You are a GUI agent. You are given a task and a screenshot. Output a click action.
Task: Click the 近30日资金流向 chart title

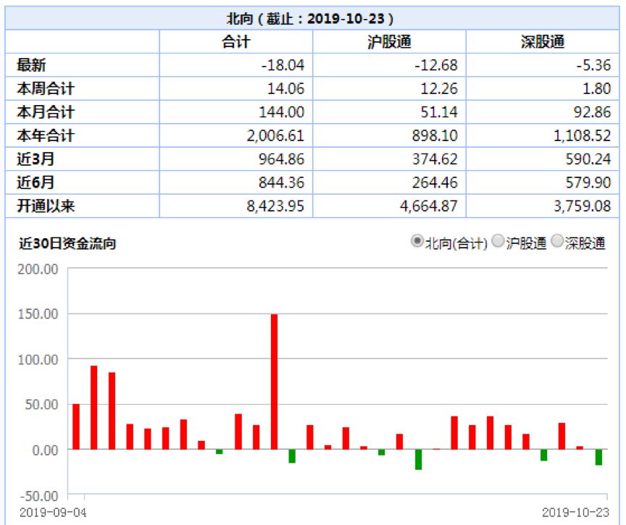(67, 243)
